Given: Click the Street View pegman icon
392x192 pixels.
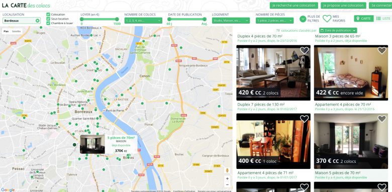Looking at the screenshot, I should (227, 170).
